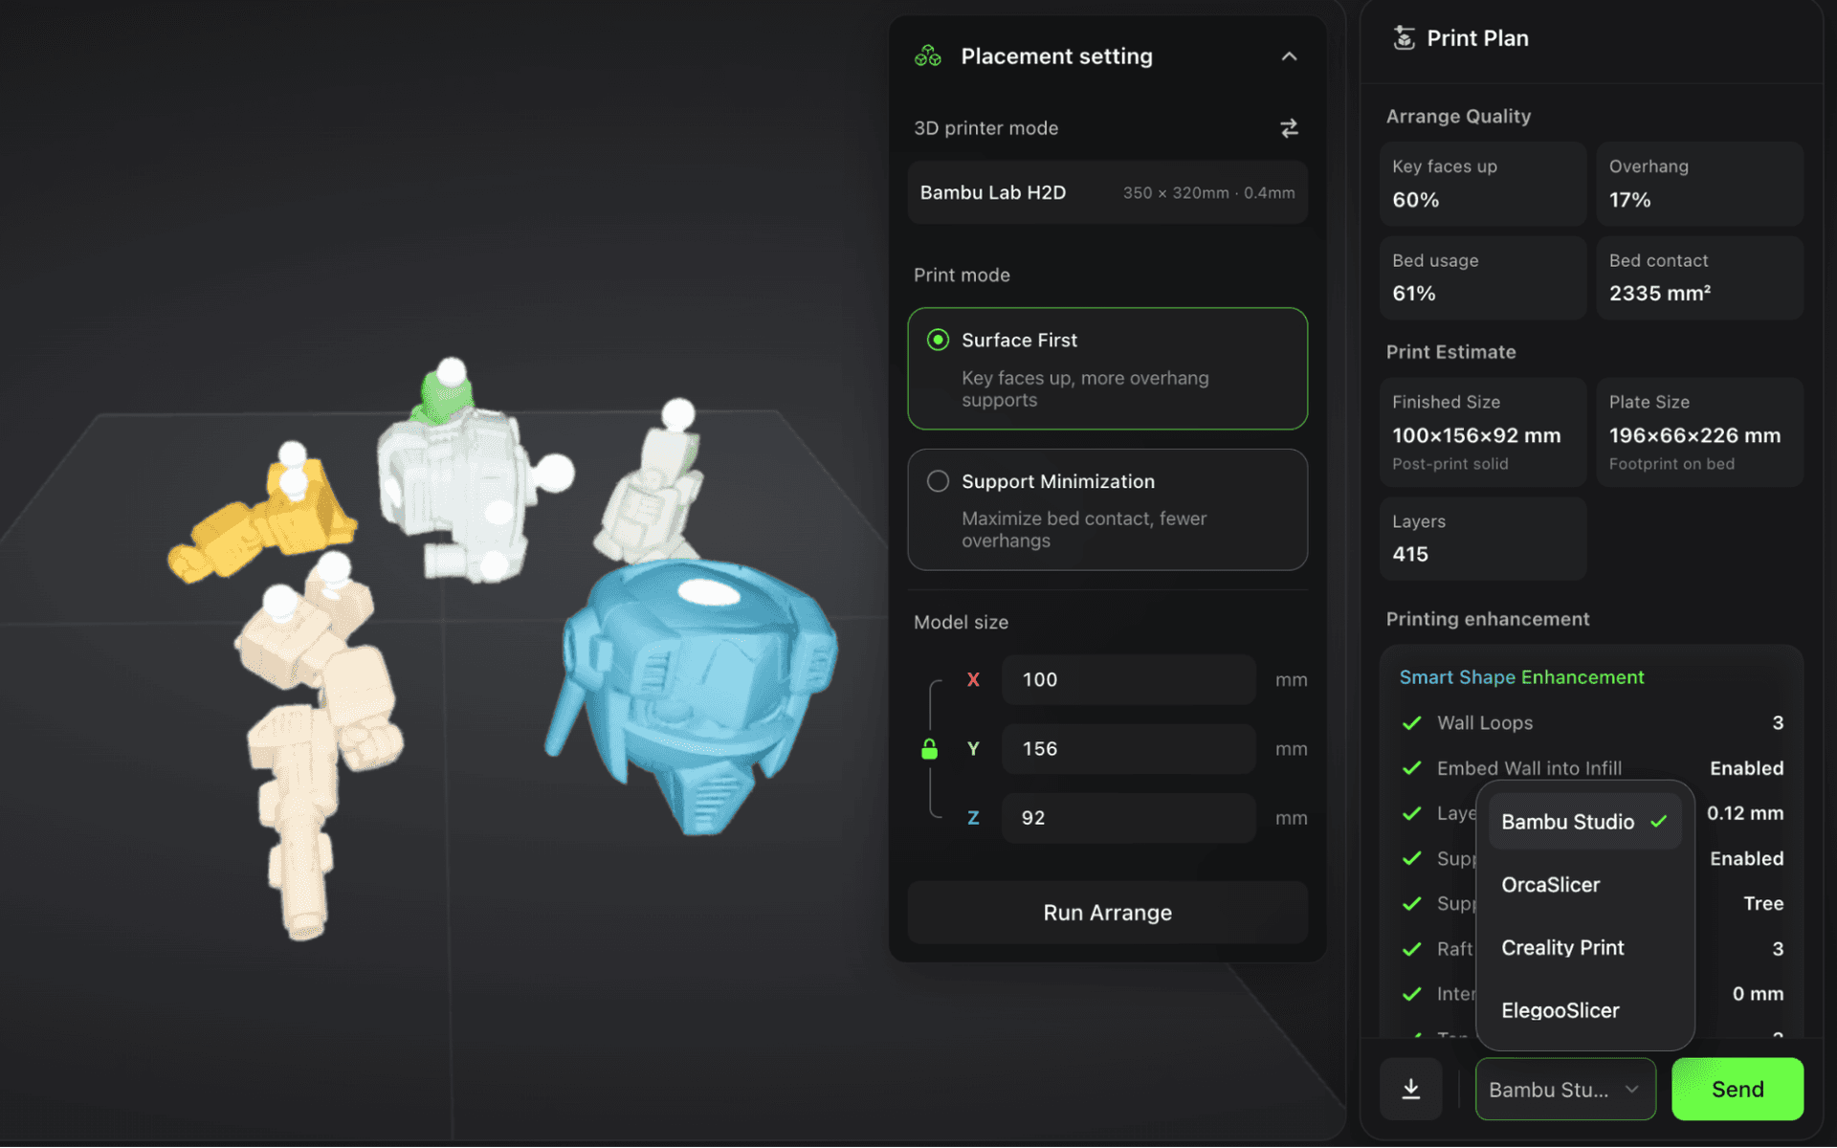Image resolution: width=1837 pixels, height=1148 pixels.
Task: Toggle the model size aspect lock icon
Action: (929, 748)
